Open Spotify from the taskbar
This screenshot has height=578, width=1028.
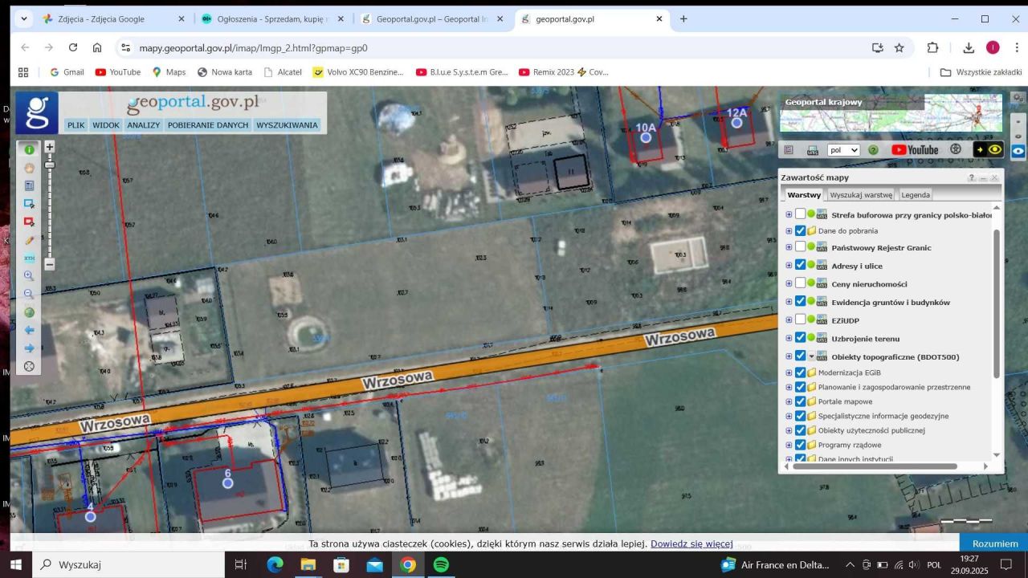pyautogui.click(x=441, y=564)
